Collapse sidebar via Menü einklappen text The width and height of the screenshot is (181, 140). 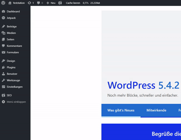[16, 102]
